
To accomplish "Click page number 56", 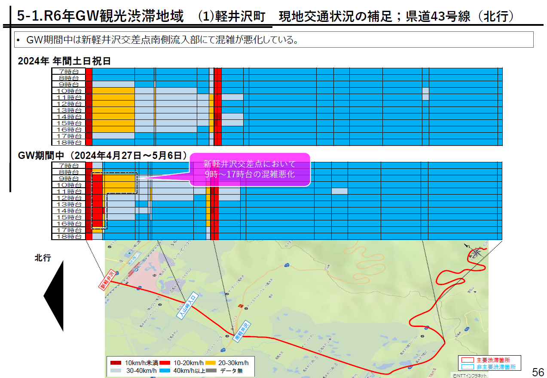I will click(538, 372).
